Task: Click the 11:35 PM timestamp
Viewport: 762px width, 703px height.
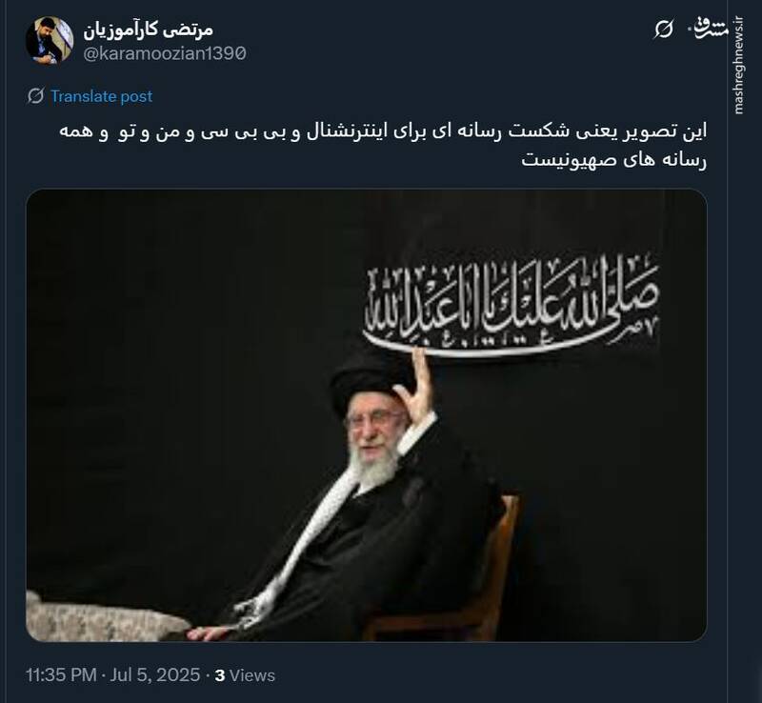Action: point(61,674)
